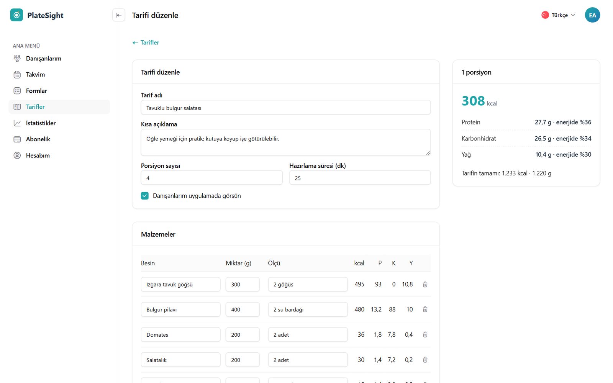Open the EA user avatar menu
Image resolution: width=613 pixels, height=383 pixels.
point(592,15)
